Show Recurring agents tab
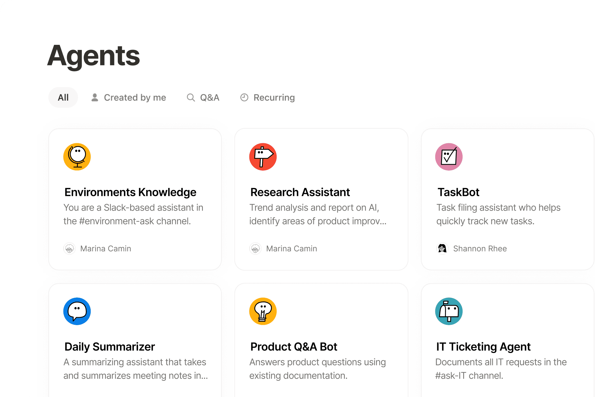The image size is (595, 397). [x=267, y=98]
